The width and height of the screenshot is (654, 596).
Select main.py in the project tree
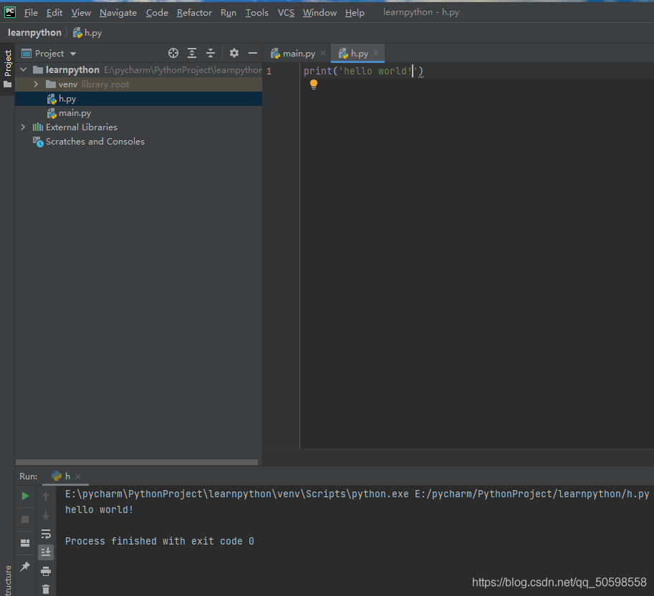[74, 113]
